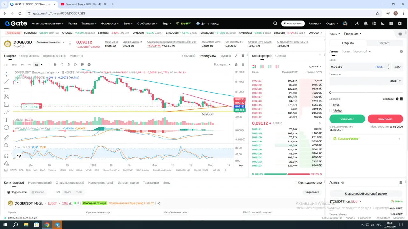This screenshot has height=229, width=408.
Task: Switch to the Сделки tab
Action: click(280, 56)
